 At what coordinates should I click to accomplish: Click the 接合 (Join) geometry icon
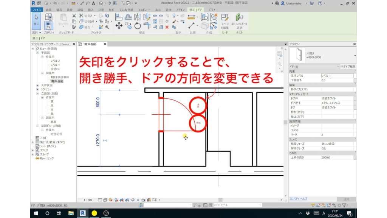[81, 27]
